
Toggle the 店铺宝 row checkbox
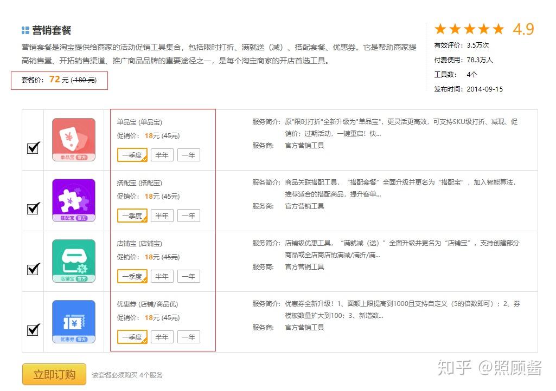pyautogui.click(x=33, y=269)
